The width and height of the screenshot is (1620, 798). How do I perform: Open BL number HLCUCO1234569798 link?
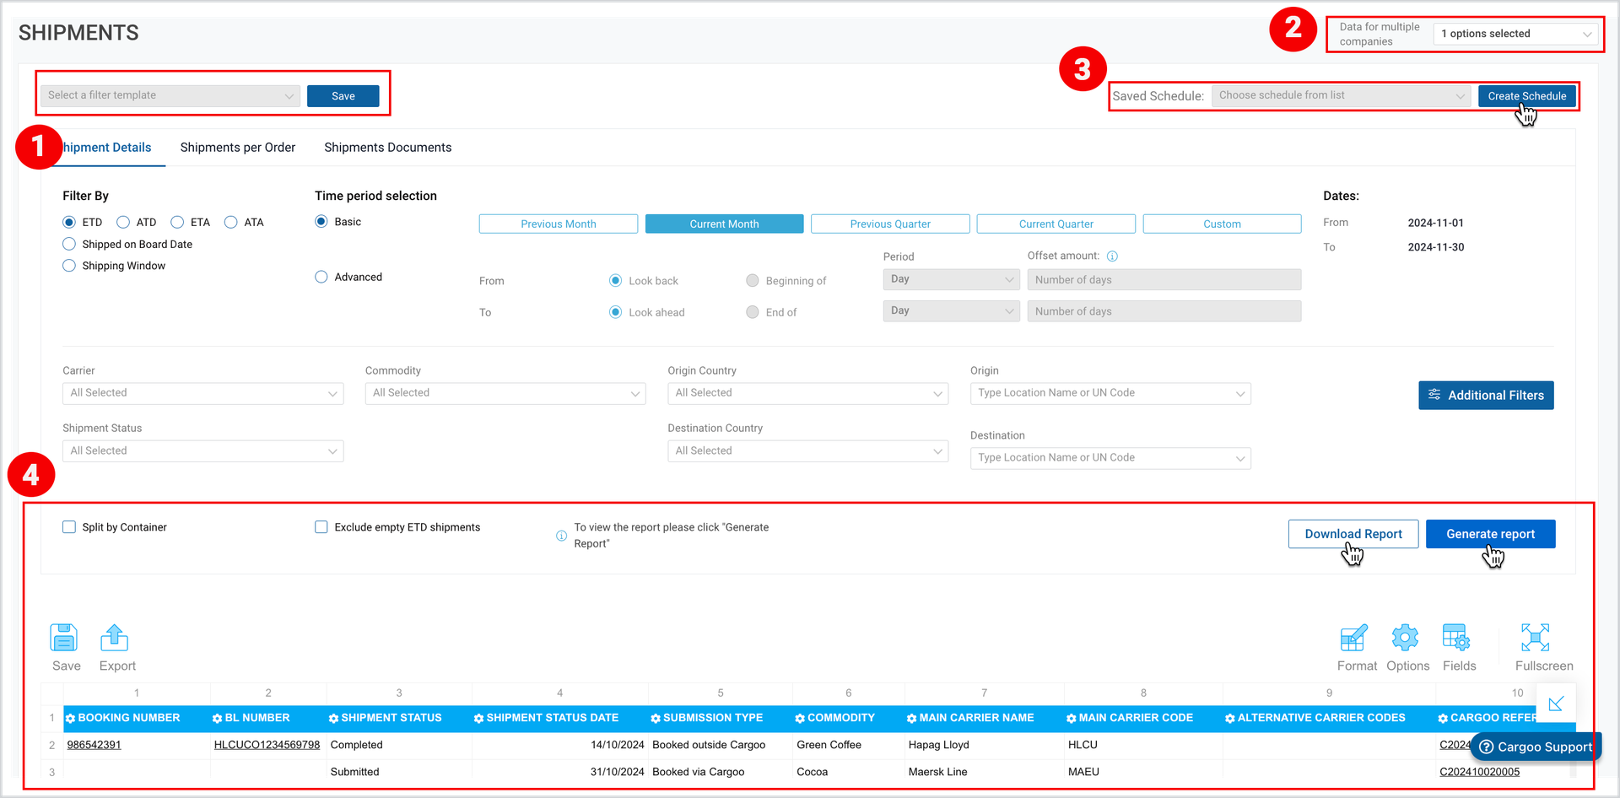point(267,745)
